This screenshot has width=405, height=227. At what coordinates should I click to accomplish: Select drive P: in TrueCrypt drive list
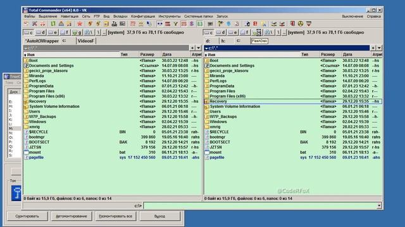pyautogui.click(x=15, y=142)
